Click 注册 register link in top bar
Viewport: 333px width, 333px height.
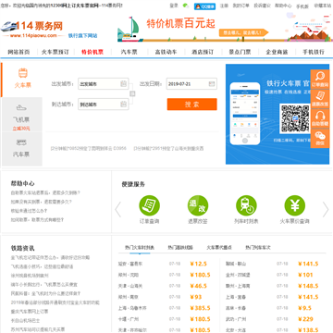[x=224, y=6]
